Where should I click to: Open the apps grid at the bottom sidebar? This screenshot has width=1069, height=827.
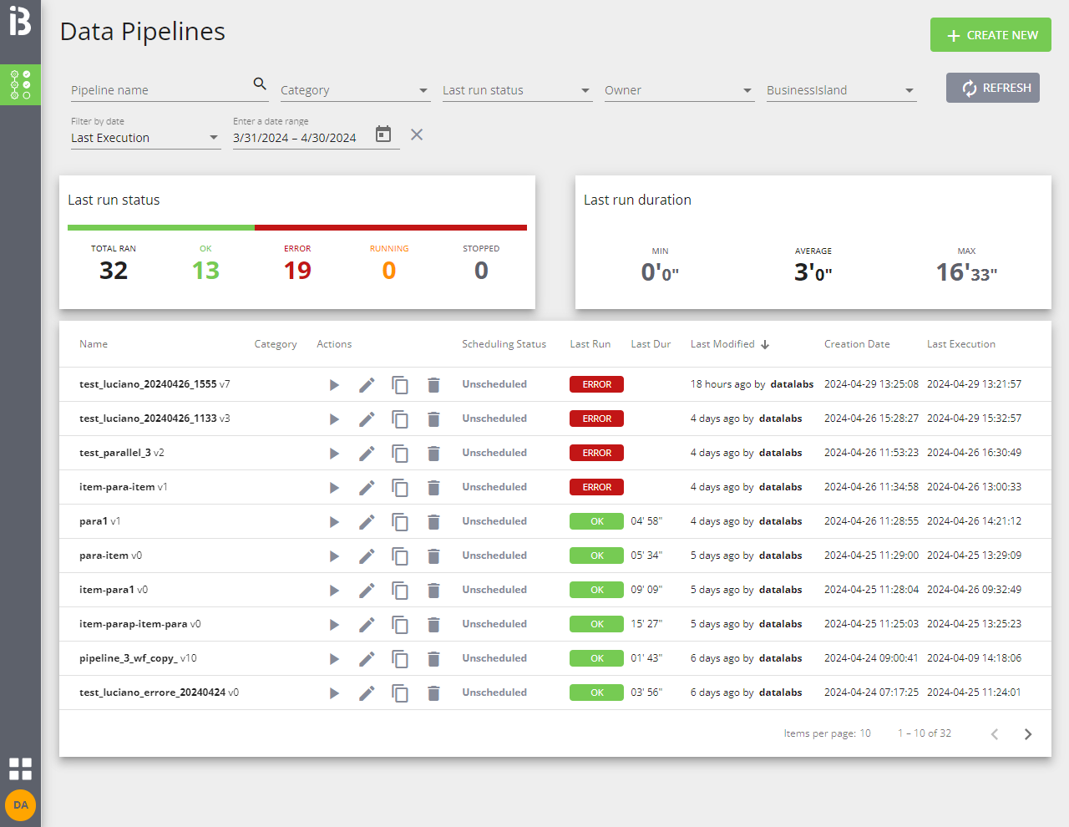pyautogui.click(x=20, y=769)
